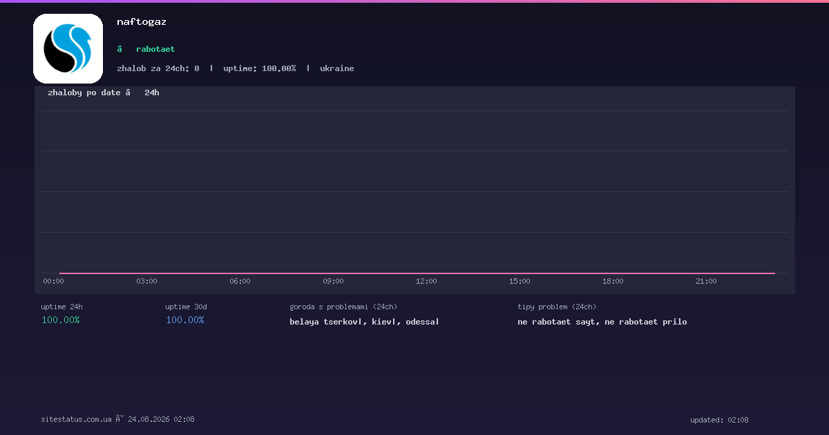The image size is (829, 435).
Task: Click the 00:00 time axis label
Action: [53, 281]
